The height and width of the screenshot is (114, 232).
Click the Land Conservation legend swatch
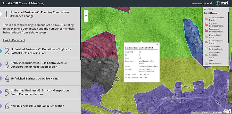pos(206,63)
